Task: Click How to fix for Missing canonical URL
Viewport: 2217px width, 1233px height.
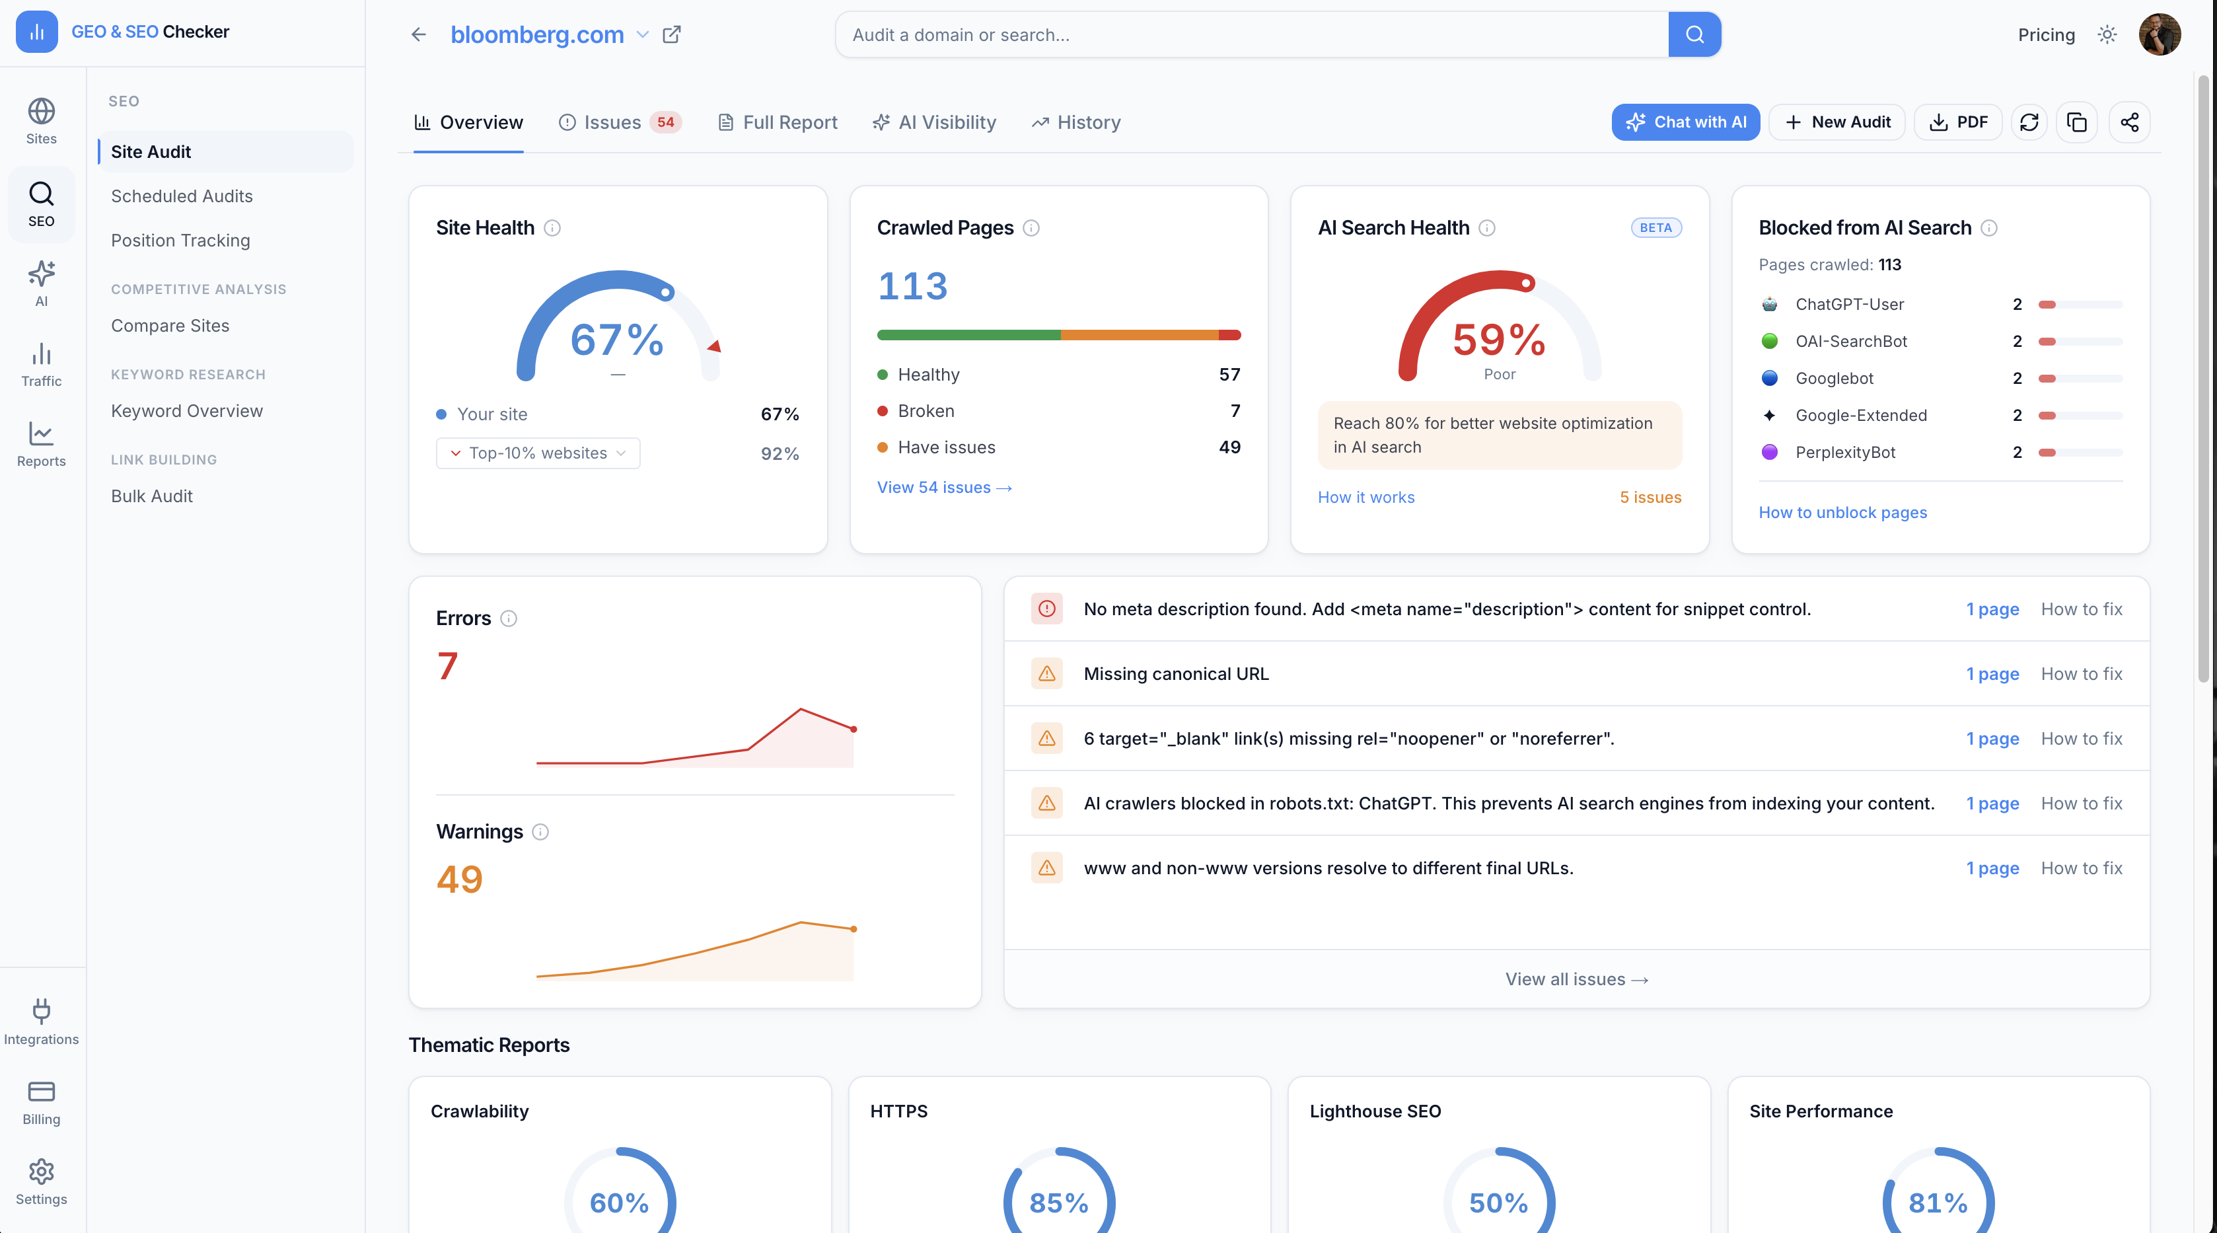Action: tap(2081, 673)
